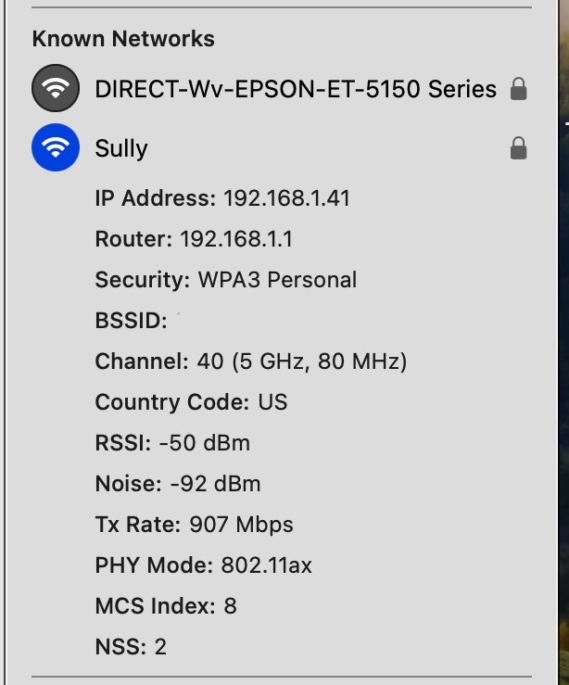
Task: Click the Country Code US row
Action: (191, 402)
